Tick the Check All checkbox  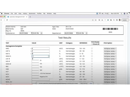[x=92, y=44]
